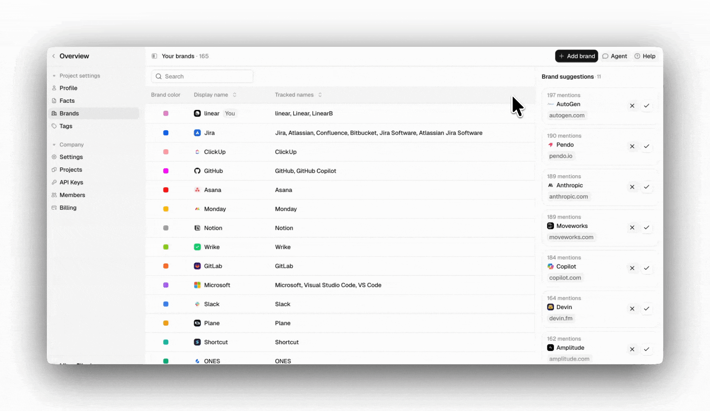
Task: Click the "You" badge beside linear
Action: click(x=230, y=113)
